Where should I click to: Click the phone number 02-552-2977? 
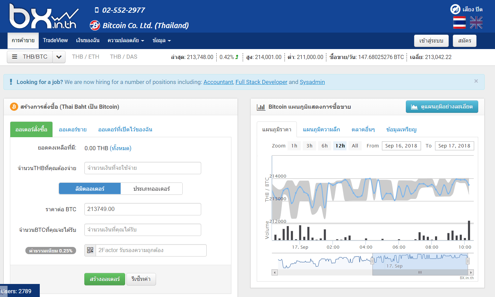click(123, 10)
